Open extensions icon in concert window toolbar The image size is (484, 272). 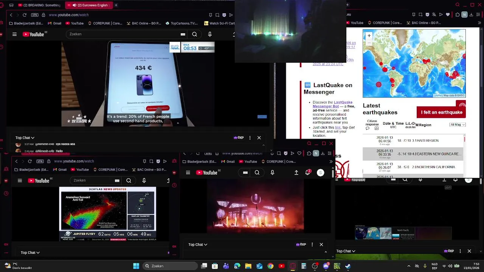pyautogui.click(x=309, y=153)
